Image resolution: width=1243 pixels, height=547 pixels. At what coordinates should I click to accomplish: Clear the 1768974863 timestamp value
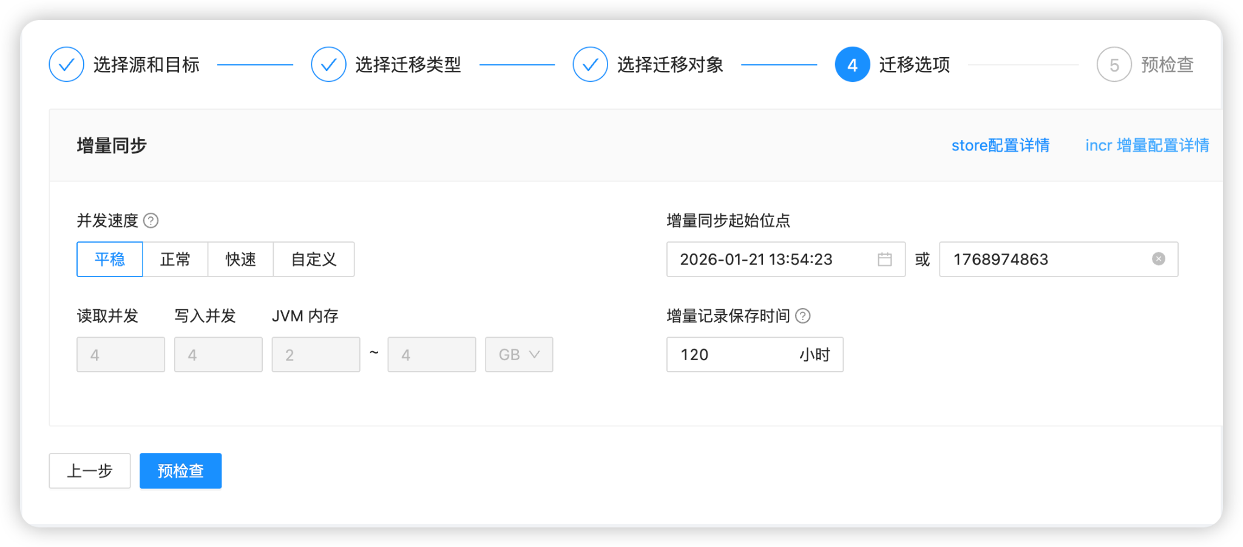point(1158,260)
